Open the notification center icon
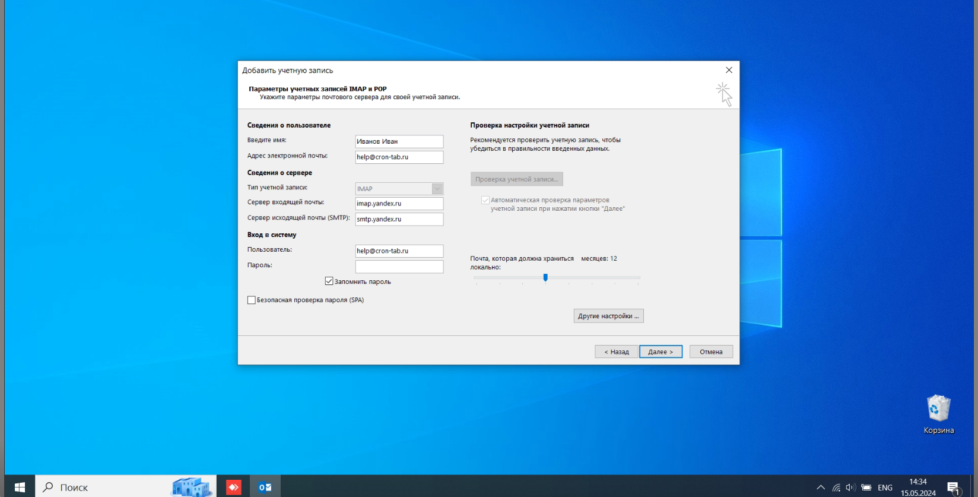 click(954, 487)
